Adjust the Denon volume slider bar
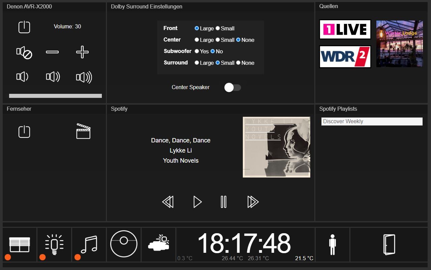Screen dimensions: 431x270 coord(55,96)
